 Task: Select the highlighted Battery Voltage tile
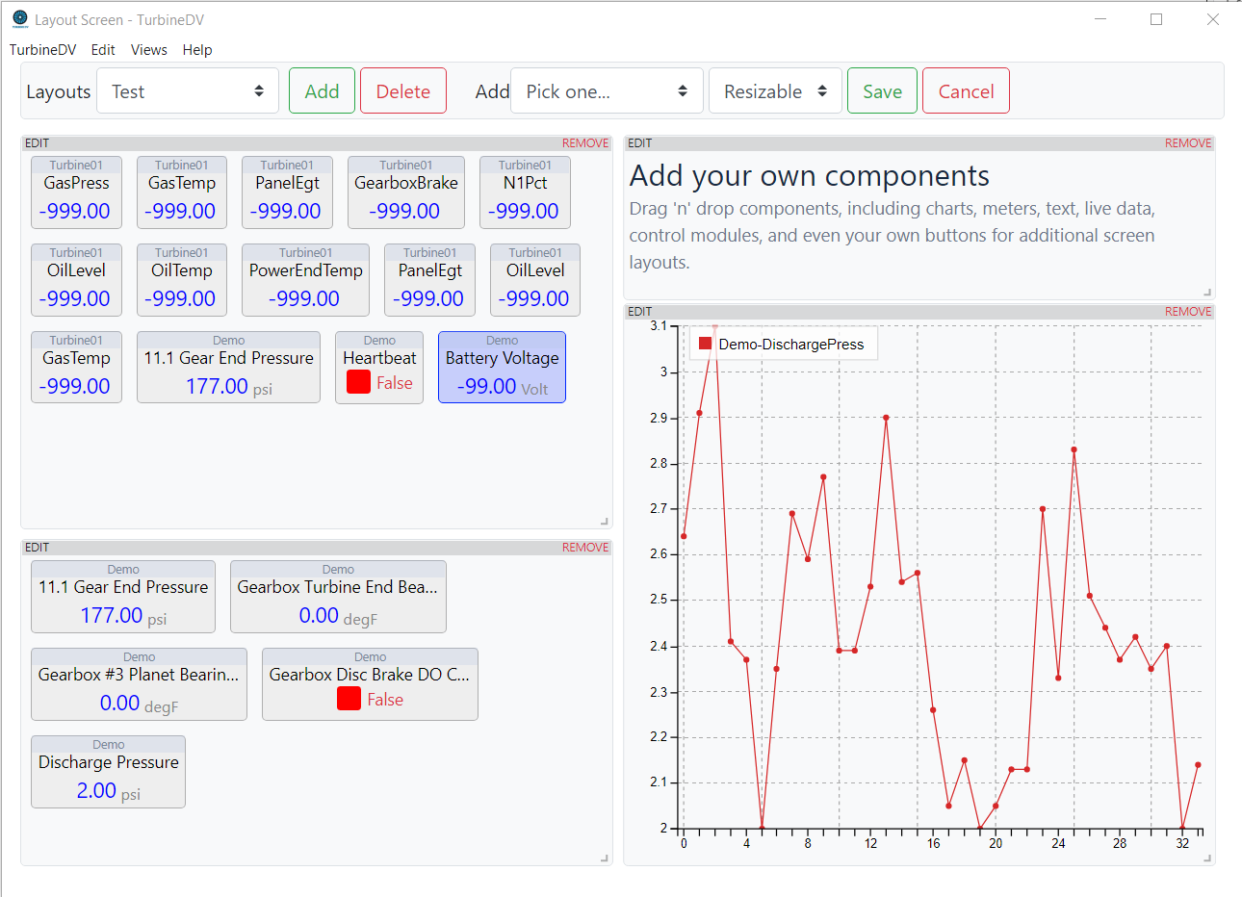502,367
